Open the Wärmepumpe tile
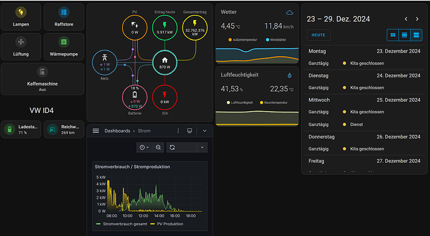Viewport: 430px width, 236px height. point(64,47)
